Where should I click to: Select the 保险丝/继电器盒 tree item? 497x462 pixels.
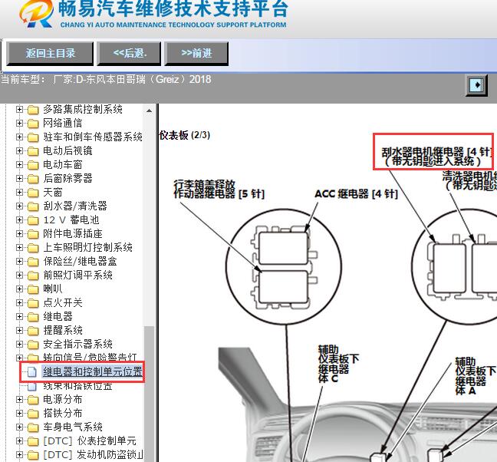pos(81,261)
